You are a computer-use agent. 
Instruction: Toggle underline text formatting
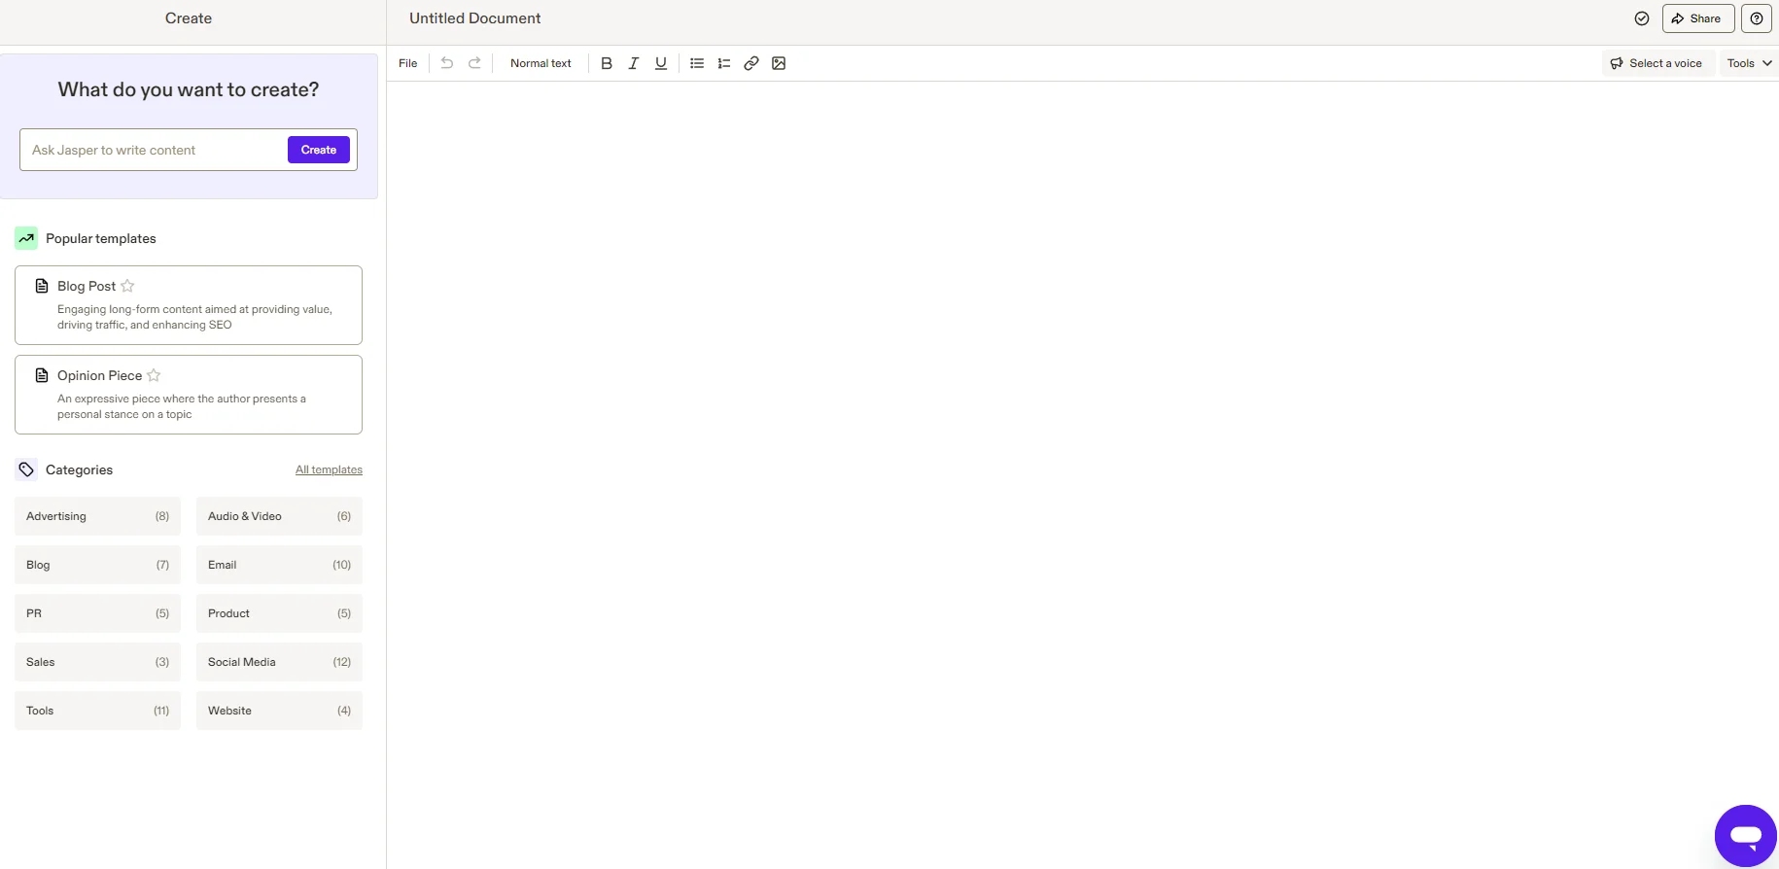coord(661,63)
